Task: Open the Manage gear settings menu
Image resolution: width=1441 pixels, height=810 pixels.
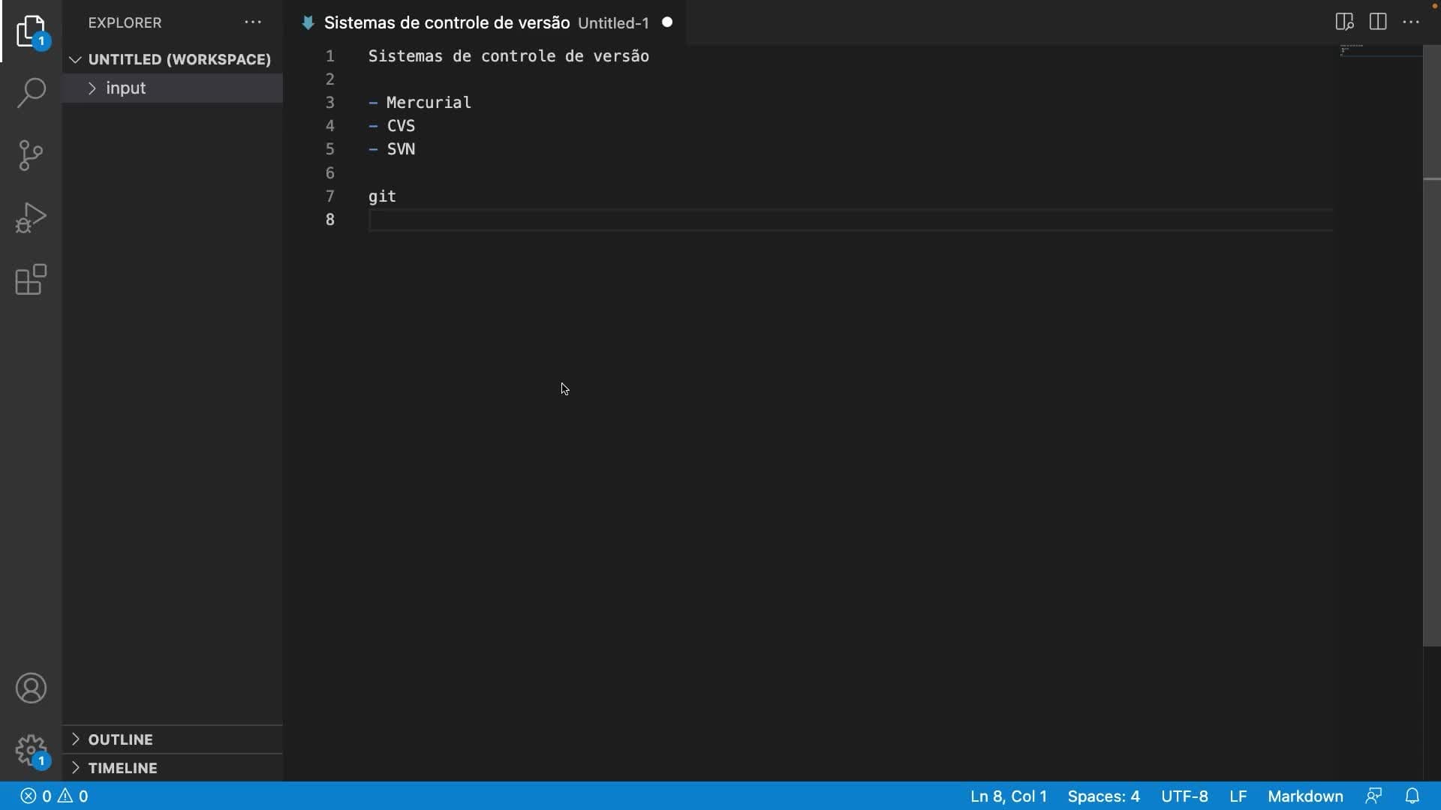Action: tap(31, 750)
